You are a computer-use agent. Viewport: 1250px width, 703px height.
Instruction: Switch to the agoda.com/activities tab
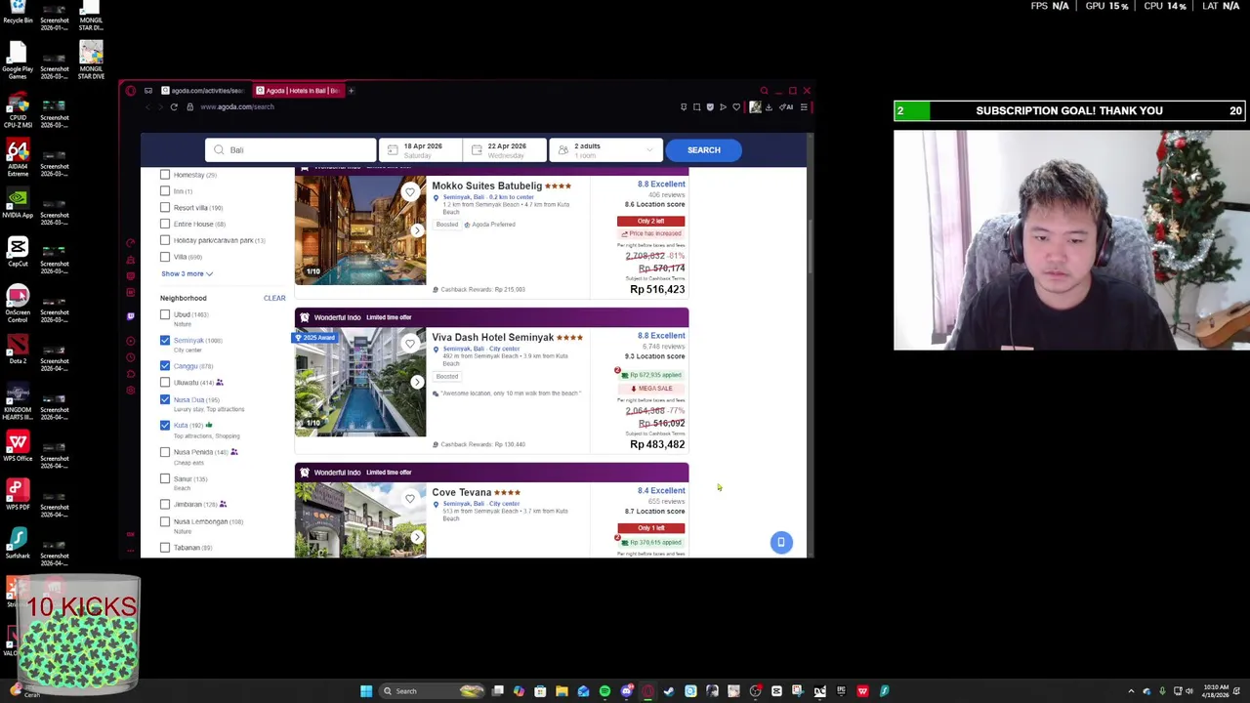[203, 91]
